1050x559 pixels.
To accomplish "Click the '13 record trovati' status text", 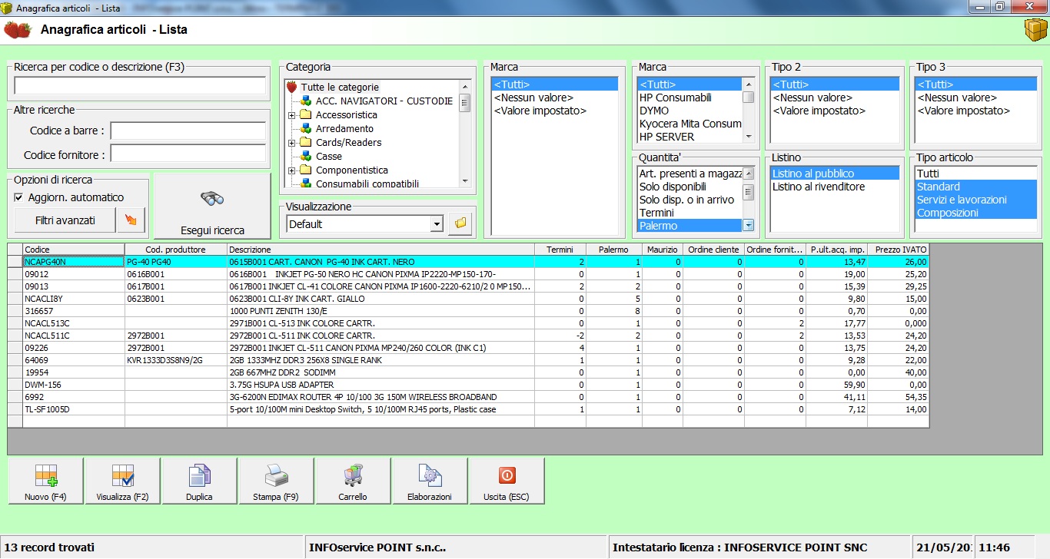I will 49,547.
